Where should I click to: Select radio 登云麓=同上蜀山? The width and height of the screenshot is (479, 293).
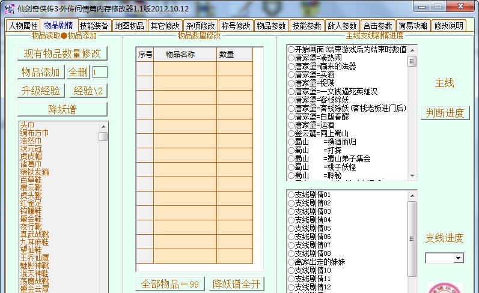click(x=291, y=133)
